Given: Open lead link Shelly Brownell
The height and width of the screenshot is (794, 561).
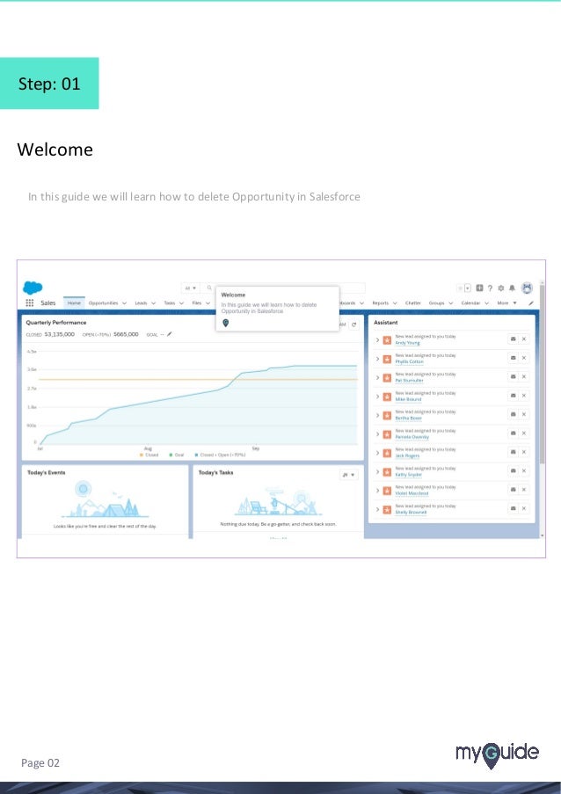Looking at the screenshot, I should [x=411, y=512].
